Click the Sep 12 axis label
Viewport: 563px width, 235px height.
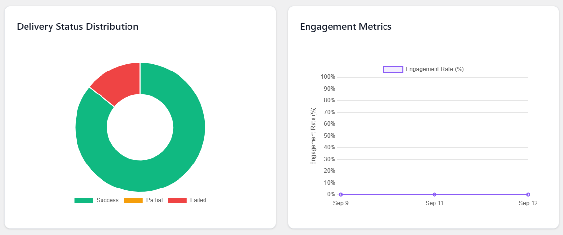[528, 203]
